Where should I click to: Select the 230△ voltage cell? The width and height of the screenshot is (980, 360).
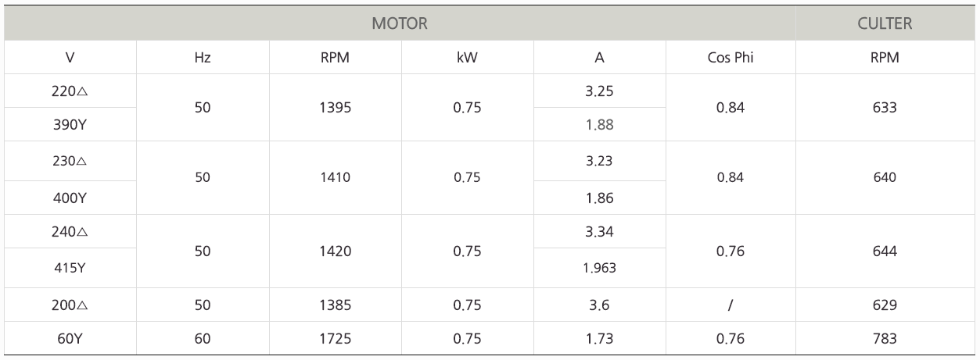pyautogui.click(x=70, y=161)
